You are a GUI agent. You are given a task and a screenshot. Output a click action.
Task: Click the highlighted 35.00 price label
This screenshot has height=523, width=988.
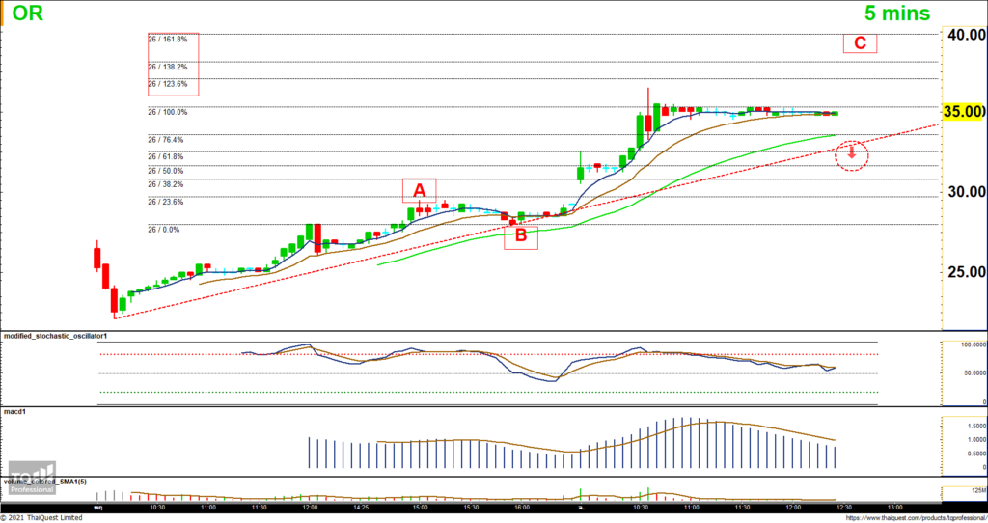(x=963, y=112)
